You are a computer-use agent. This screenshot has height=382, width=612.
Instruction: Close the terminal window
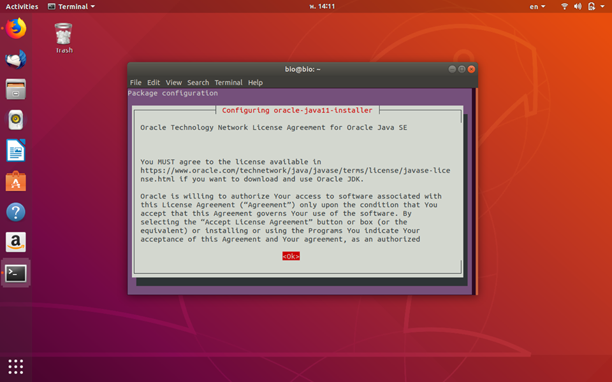click(472, 69)
